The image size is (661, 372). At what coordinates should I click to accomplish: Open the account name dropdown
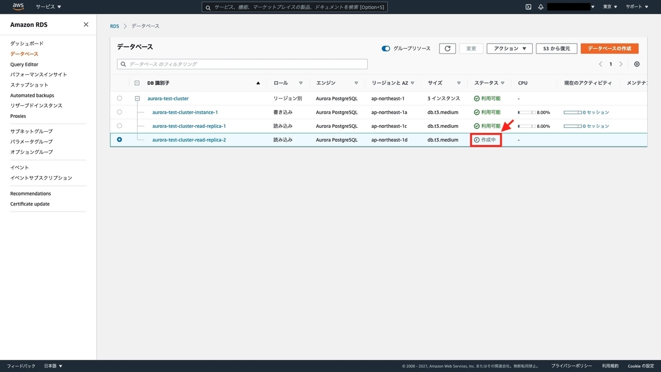coord(571,7)
